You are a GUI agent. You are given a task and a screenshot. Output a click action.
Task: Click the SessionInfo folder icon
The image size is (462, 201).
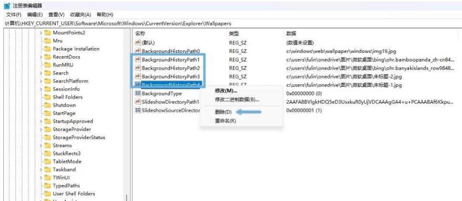pos(48,89)
